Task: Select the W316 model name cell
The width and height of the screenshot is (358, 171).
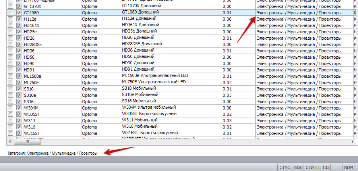Action: point(52,127)
